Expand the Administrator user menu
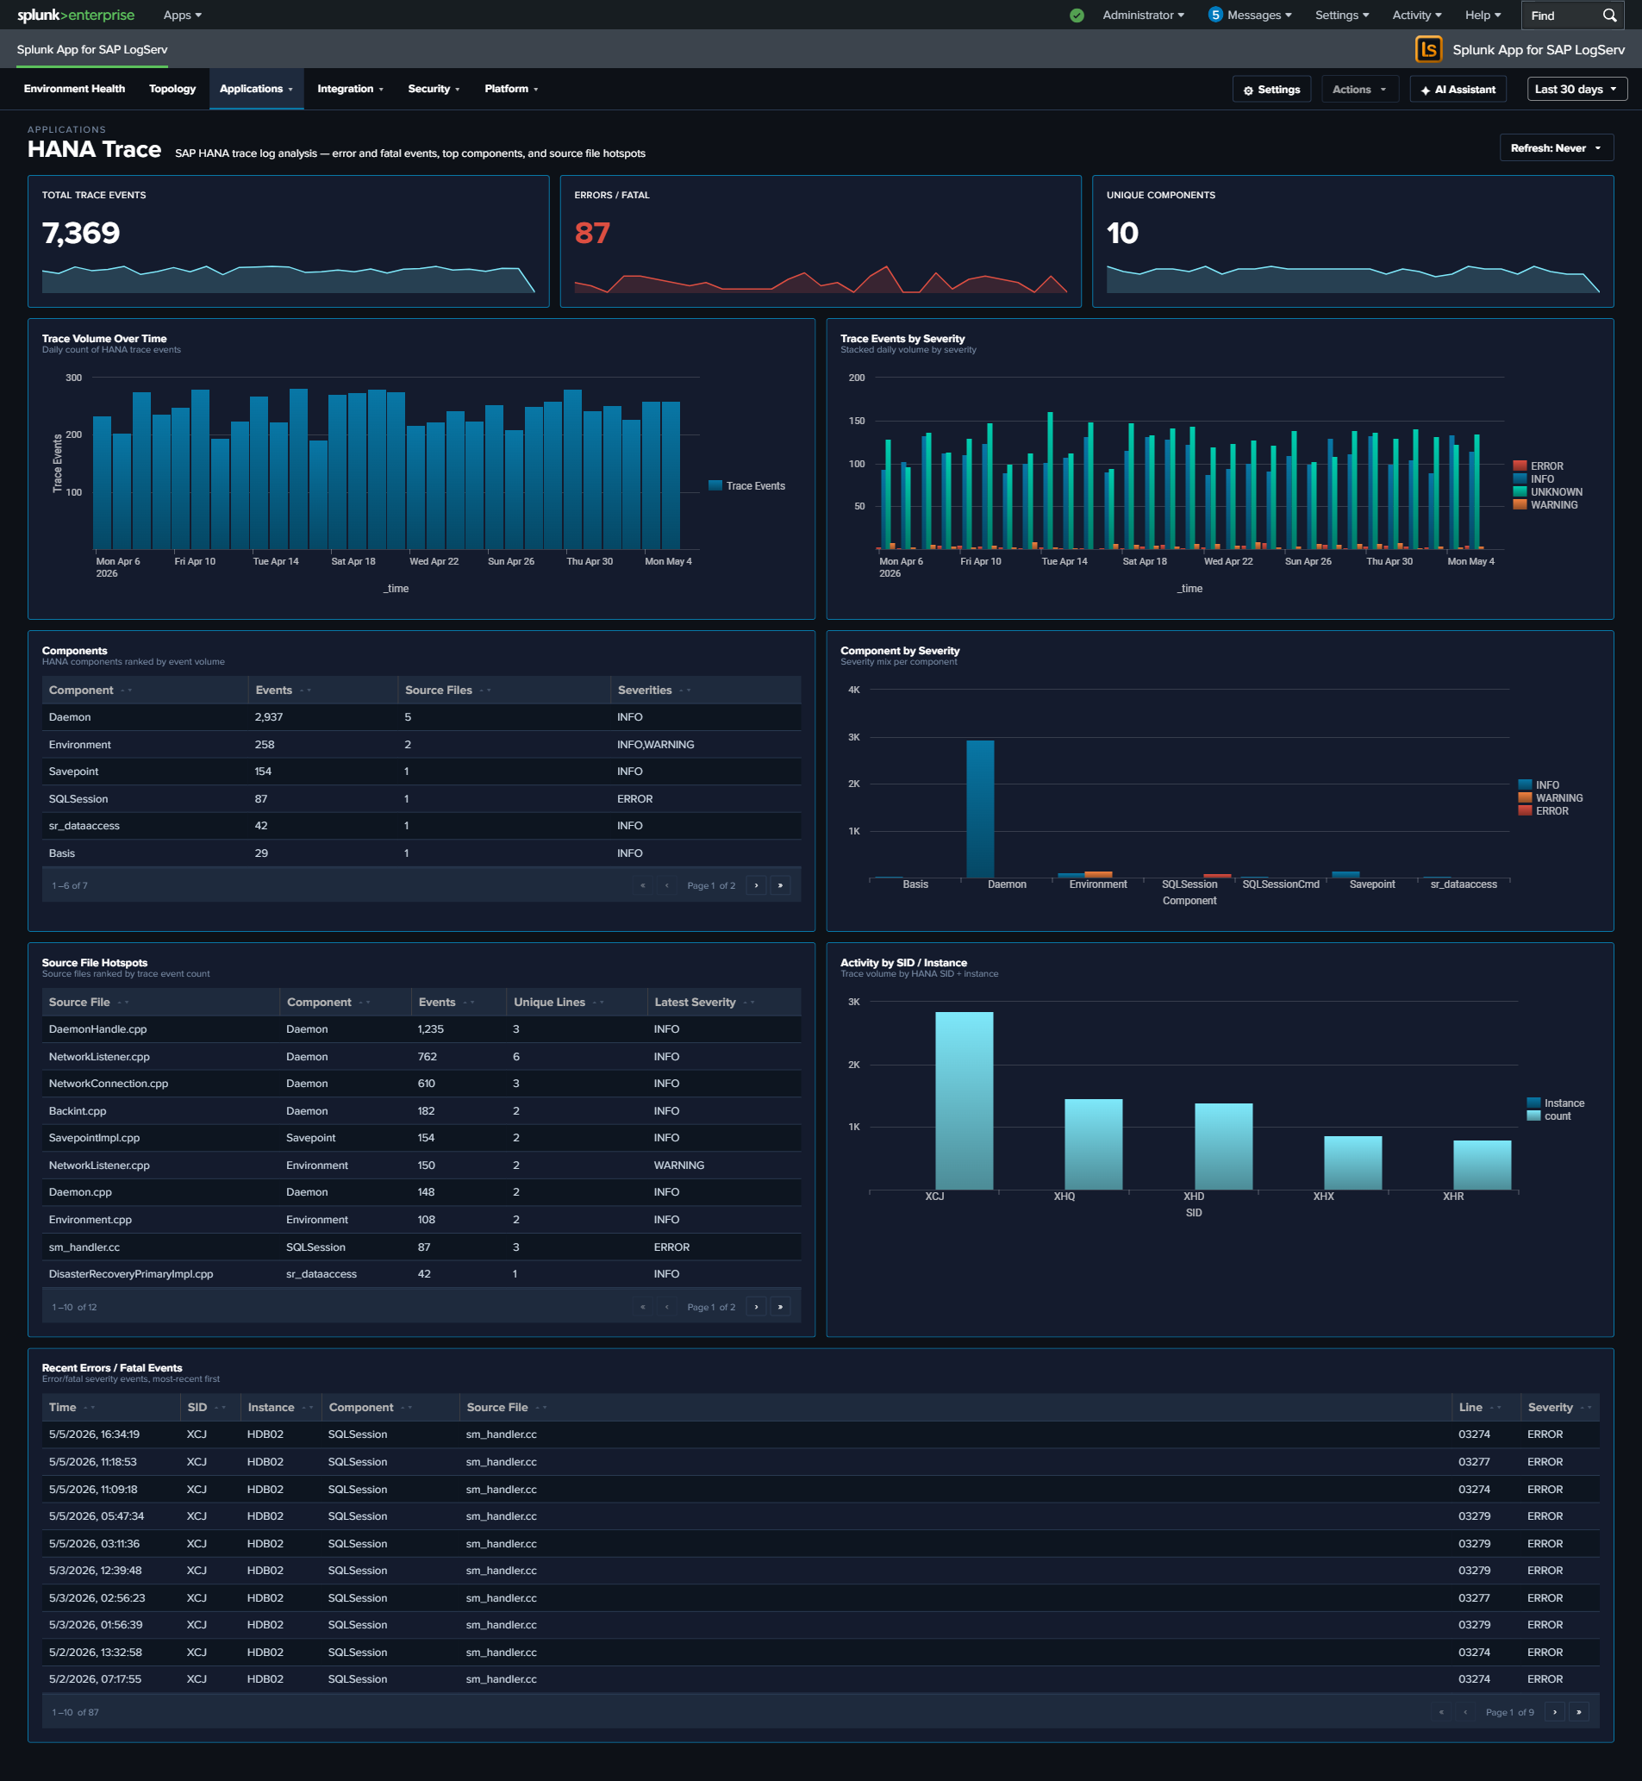This screenshot has height=1781, width=1642. click(x=1143, y=16)
